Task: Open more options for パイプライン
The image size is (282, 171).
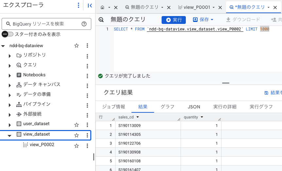Action: [x=87, y=105]
